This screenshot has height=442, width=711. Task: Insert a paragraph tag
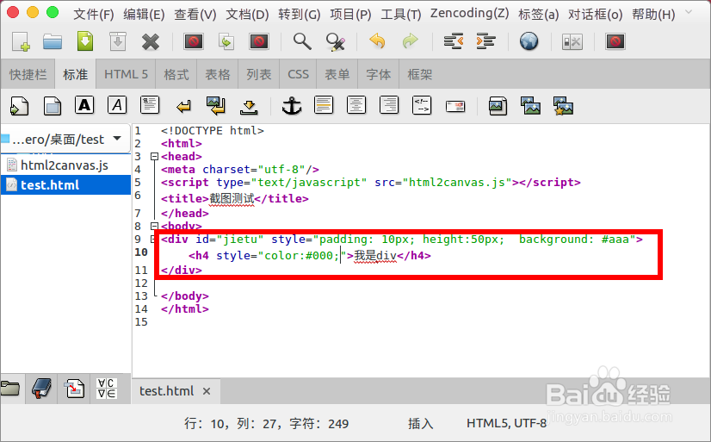tap(150, 105)
